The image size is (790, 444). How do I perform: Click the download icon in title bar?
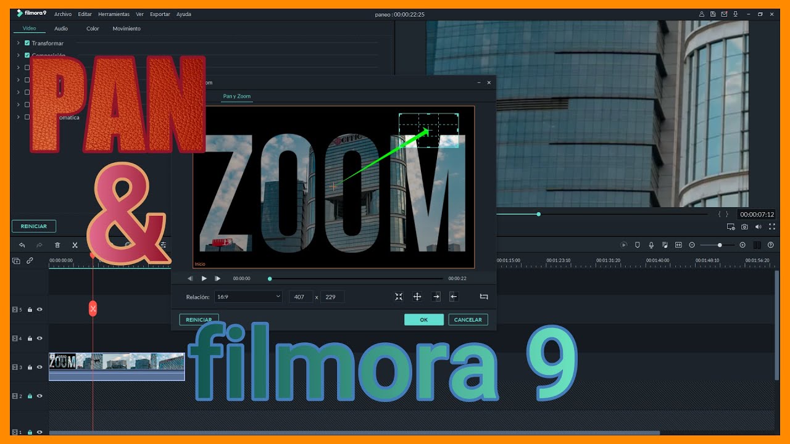[736, 14]
